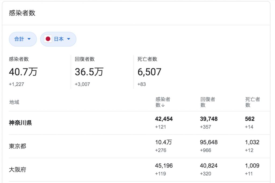Click the 地域 column header

pos(14,102)
